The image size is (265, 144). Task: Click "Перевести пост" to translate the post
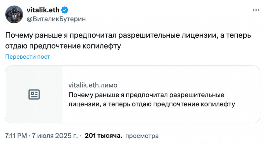pyautogui.click(x=28, y=57)
